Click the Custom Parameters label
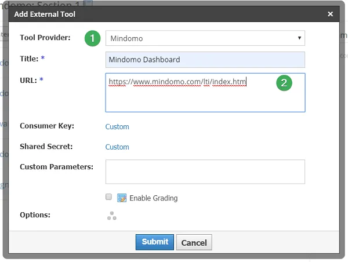 (57, 166)
